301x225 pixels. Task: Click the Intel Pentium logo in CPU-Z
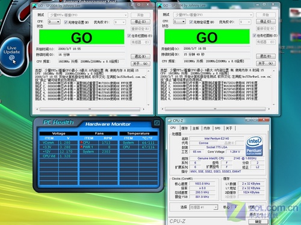tap(254, 146)
